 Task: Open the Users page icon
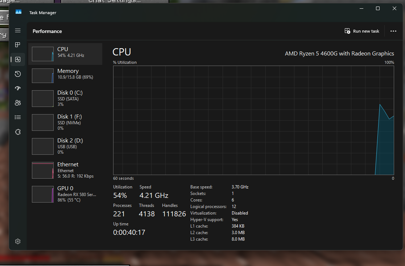(x=18, y=103)
